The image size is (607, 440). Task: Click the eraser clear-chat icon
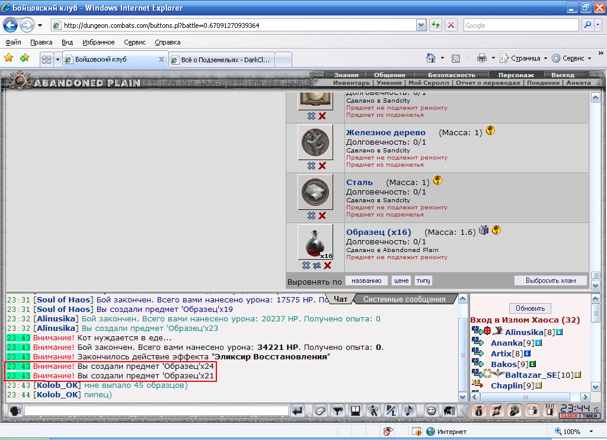(320, 411)
